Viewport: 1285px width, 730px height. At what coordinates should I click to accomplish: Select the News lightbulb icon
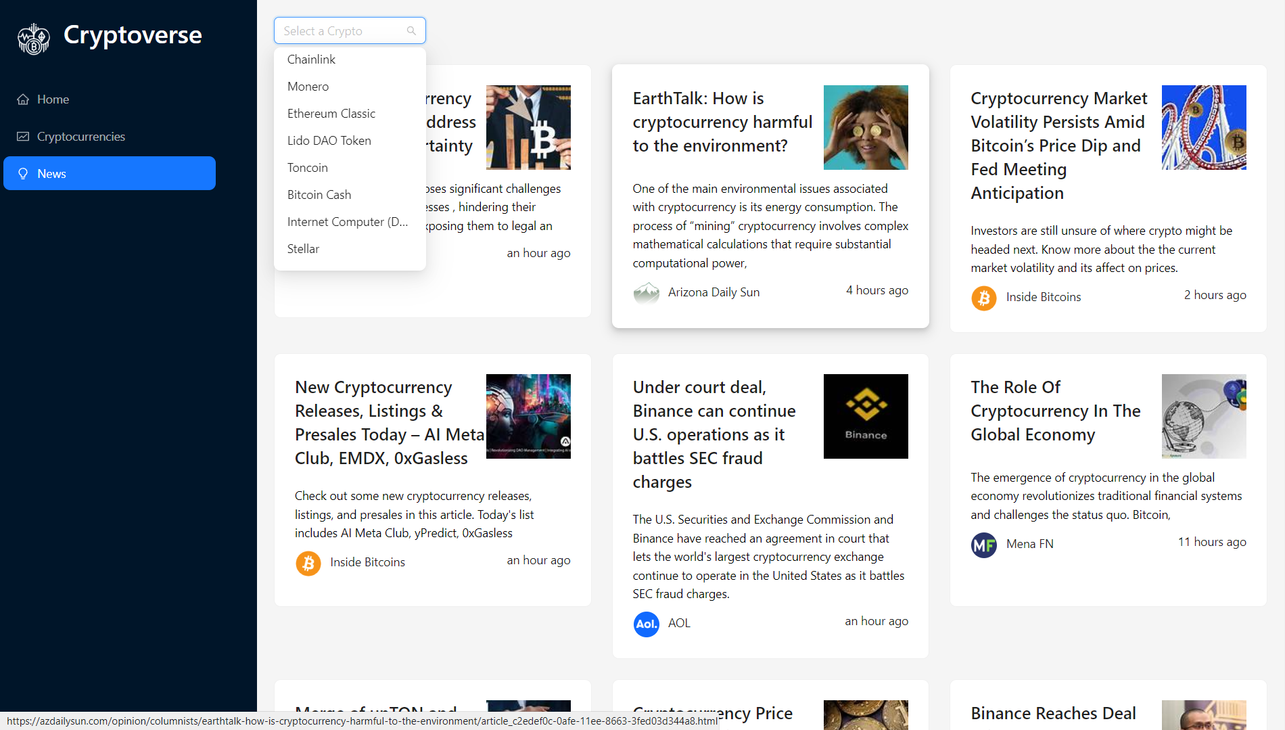click(x=22, y=173)
